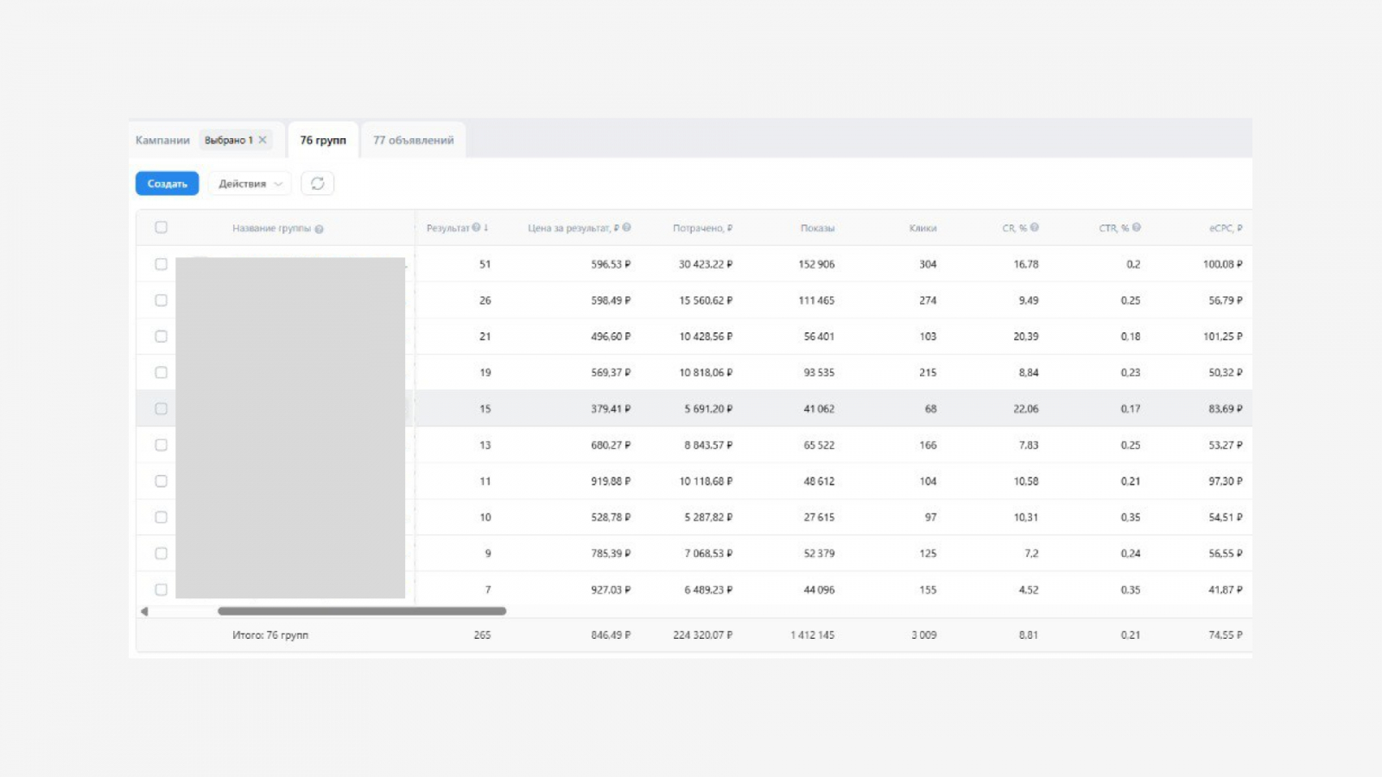Tick the checkbox for row with 7 results

[x=161, y=590]
